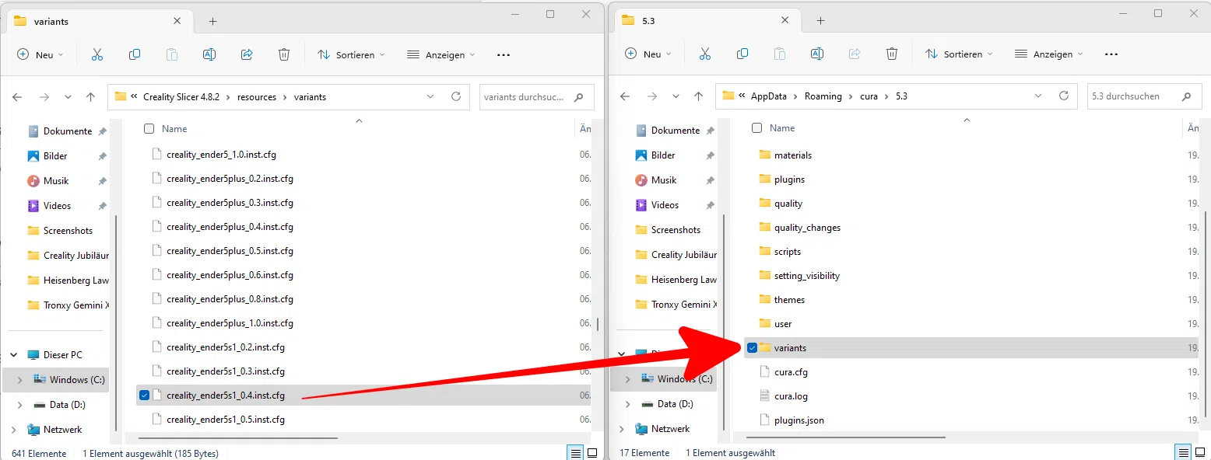Viewport: 1211px width, 460px height.
Task: Click Roaming in 5.3 window breadcrumb
Action: coord(823,96)
